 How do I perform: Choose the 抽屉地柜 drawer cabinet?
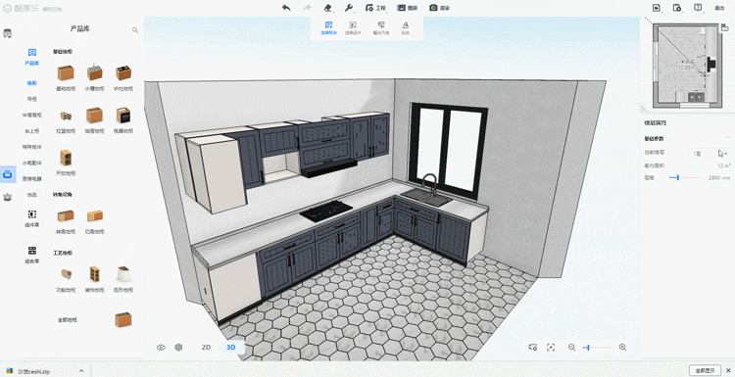(x=94, y=120)
